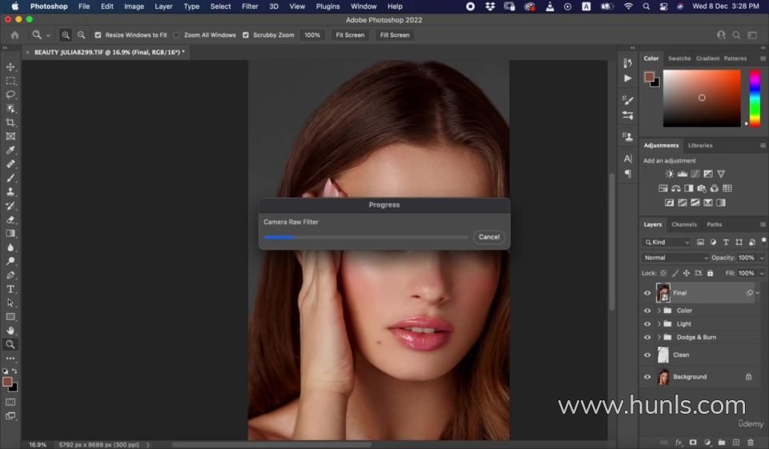Screen dimensions: 769x449
Task: Click the Home icon in options bar
Action: click(x=14, y=35)
